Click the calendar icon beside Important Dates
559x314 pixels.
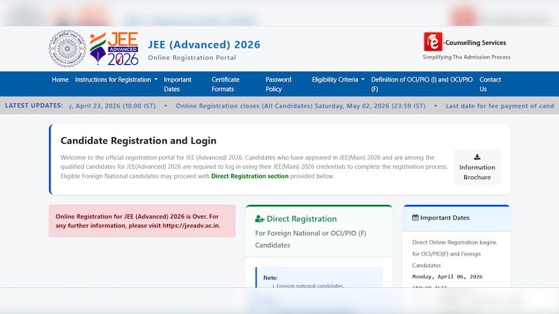(415, 217)
